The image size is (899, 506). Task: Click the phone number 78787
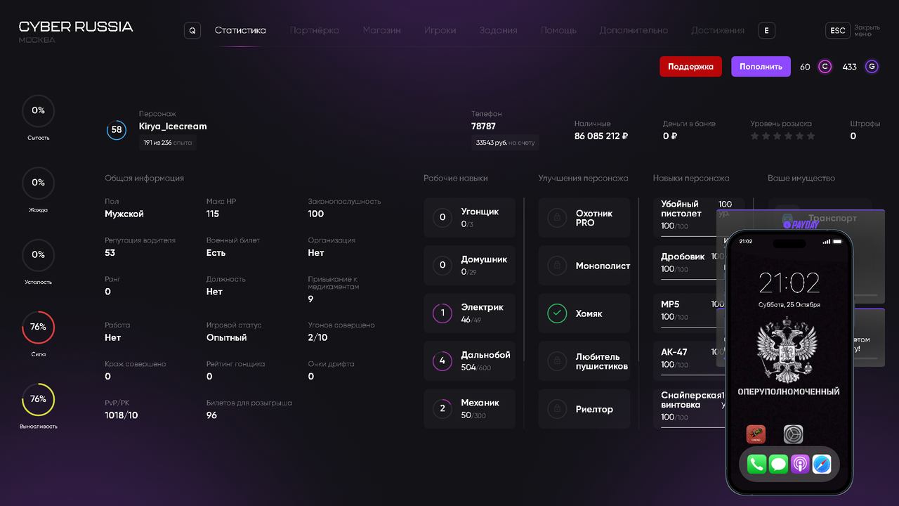[x=483, y=126]
